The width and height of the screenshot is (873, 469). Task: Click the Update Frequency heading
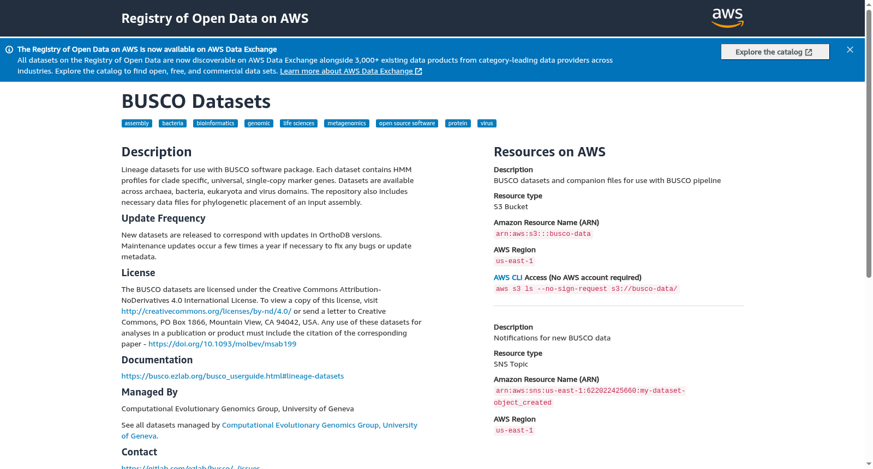click(163, 218)
